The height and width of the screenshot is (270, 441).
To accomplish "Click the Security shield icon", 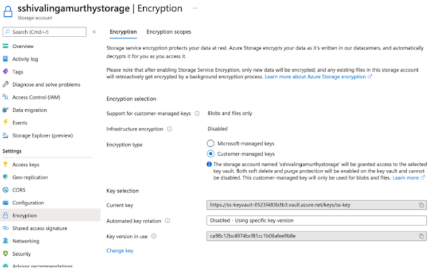I will click(x=5, y=254).
